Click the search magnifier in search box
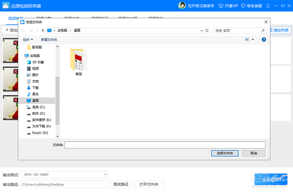 [x=263, y=31]
